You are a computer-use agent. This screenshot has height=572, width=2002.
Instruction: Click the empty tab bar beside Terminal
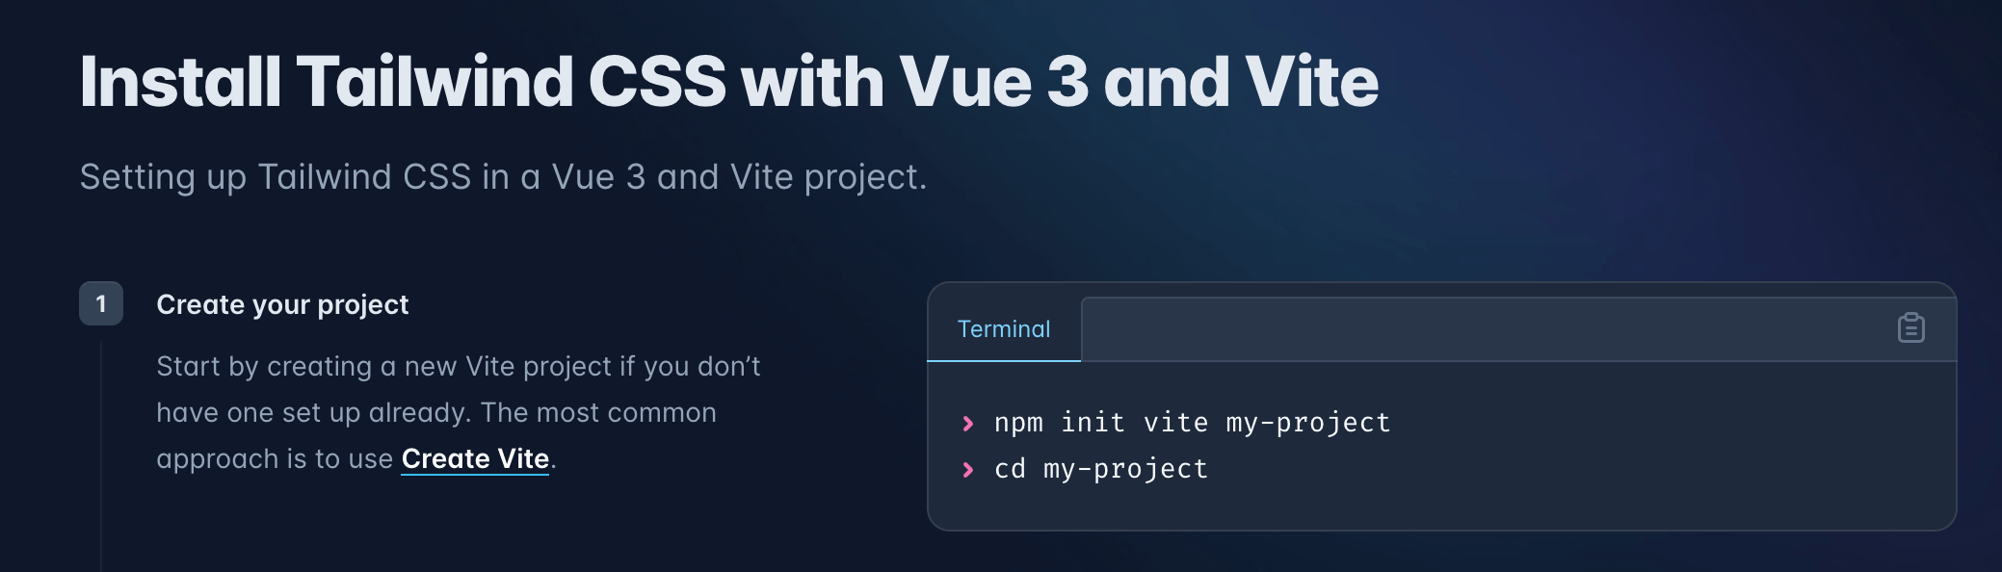coord(1484,329)
